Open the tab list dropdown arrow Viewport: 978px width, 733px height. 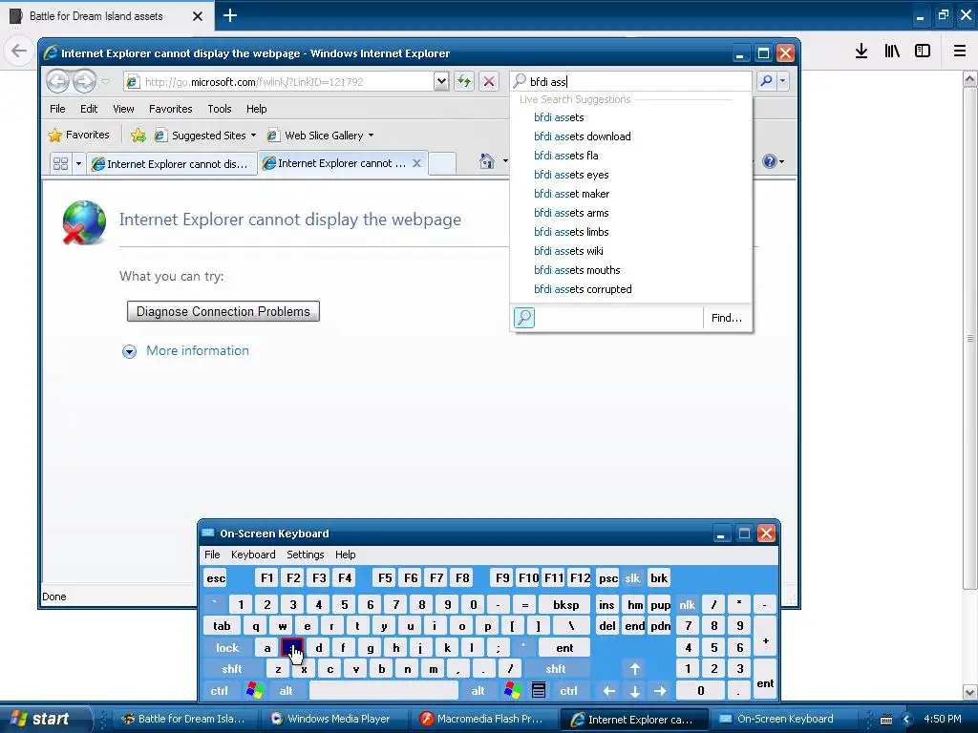(x=78, y=164)
